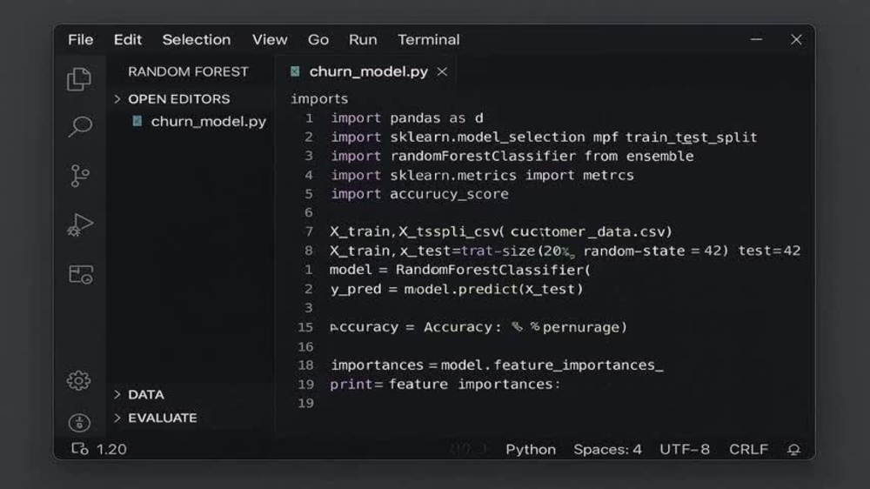Open Run and Debug icon

(x=80, y=224)
